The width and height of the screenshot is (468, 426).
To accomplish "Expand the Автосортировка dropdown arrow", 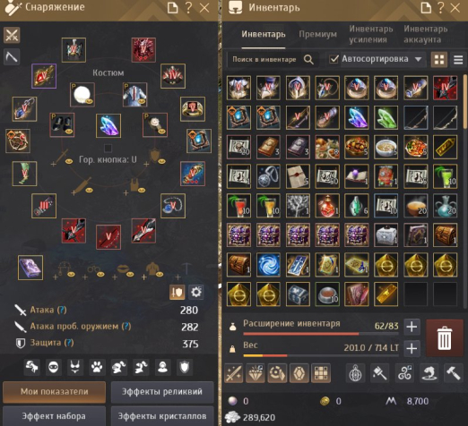I will (418, 59).
